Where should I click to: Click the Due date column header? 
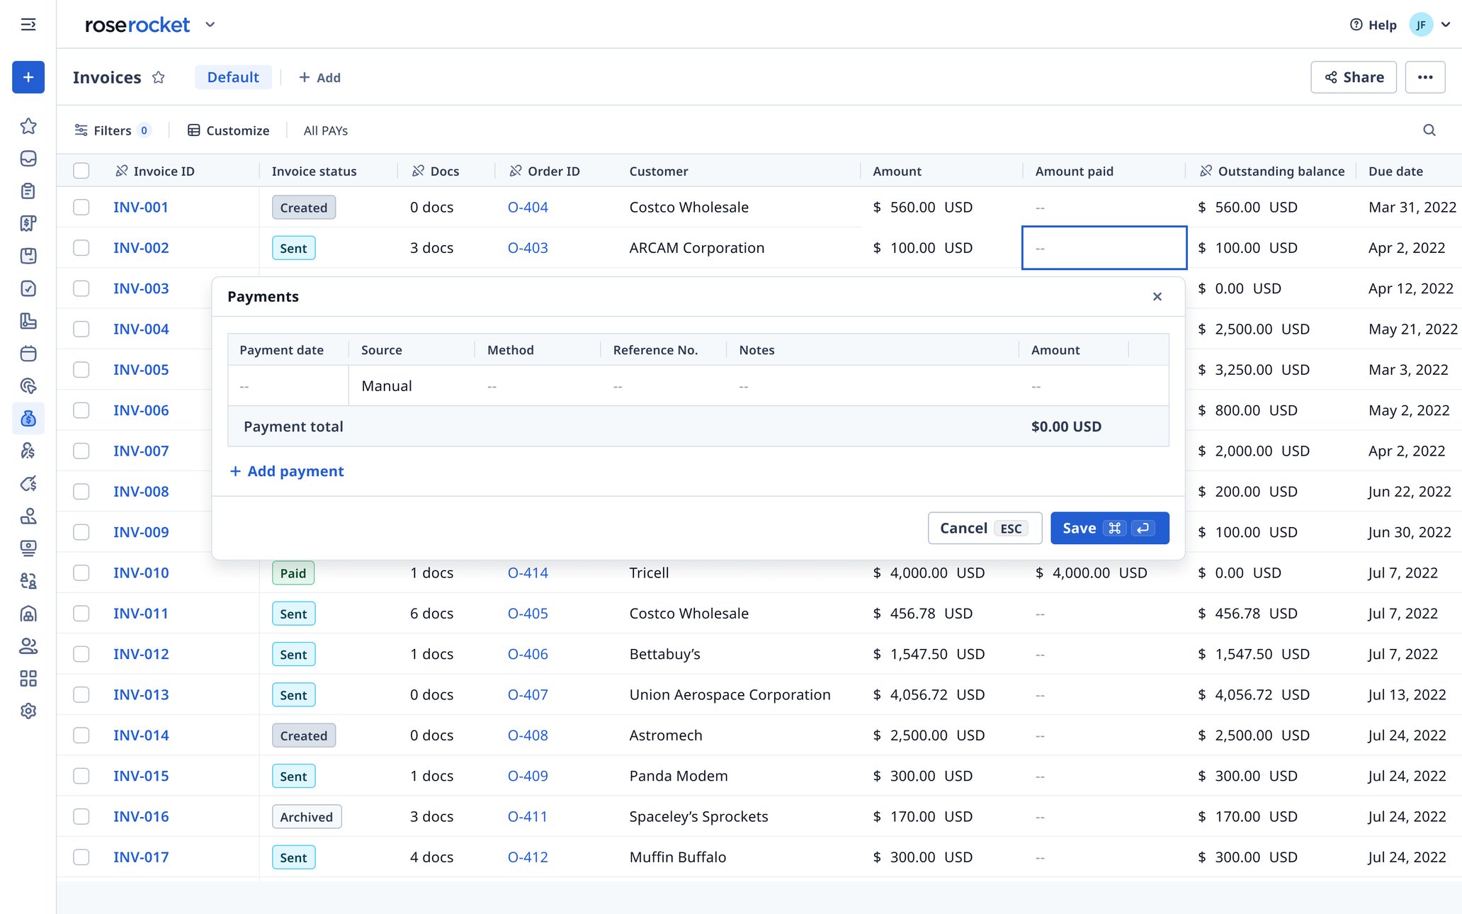pos(1395,171)
